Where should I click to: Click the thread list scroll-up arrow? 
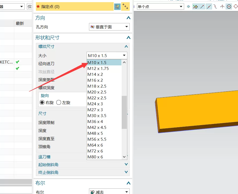124,62
